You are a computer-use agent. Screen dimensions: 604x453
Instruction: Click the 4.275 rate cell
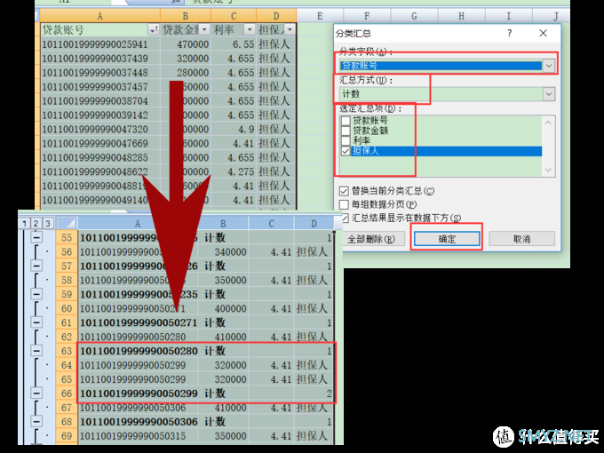click(234, 171)
